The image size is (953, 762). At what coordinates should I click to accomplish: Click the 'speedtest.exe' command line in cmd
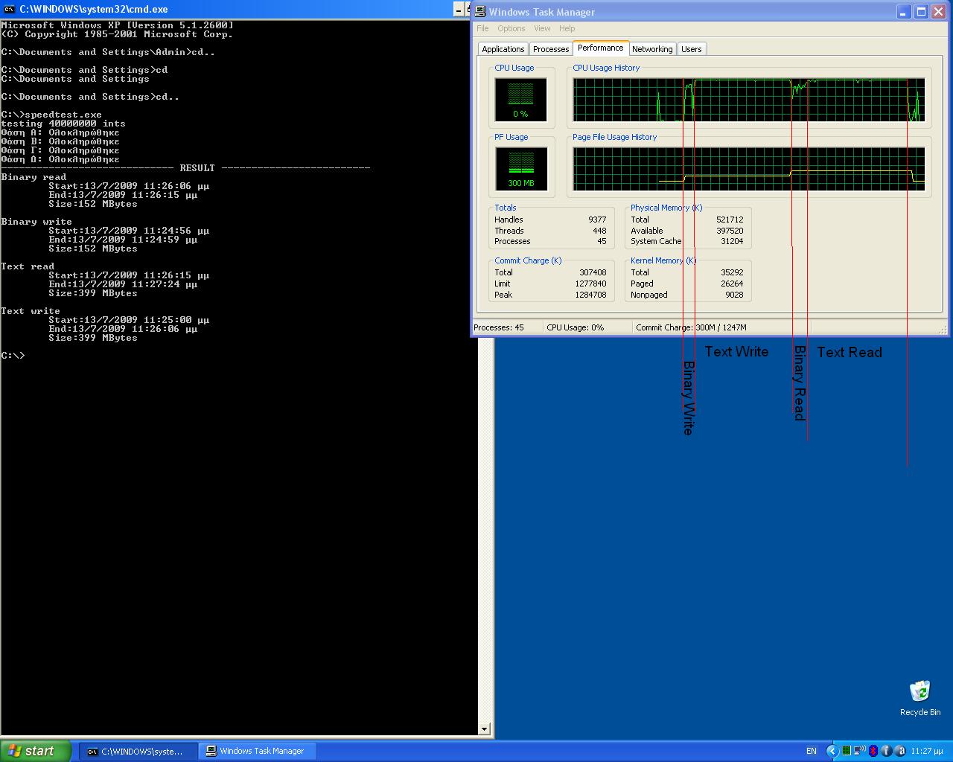click(x=51, y=115)
